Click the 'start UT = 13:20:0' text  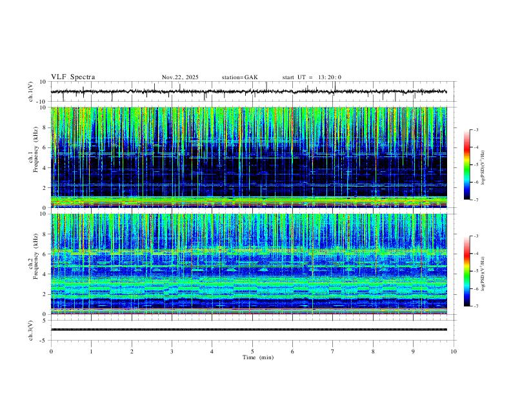click(312, 77)
